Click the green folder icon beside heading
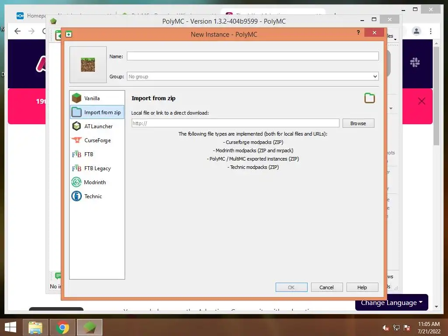This screenshot has height=336, width=448. tap(369, 98)
